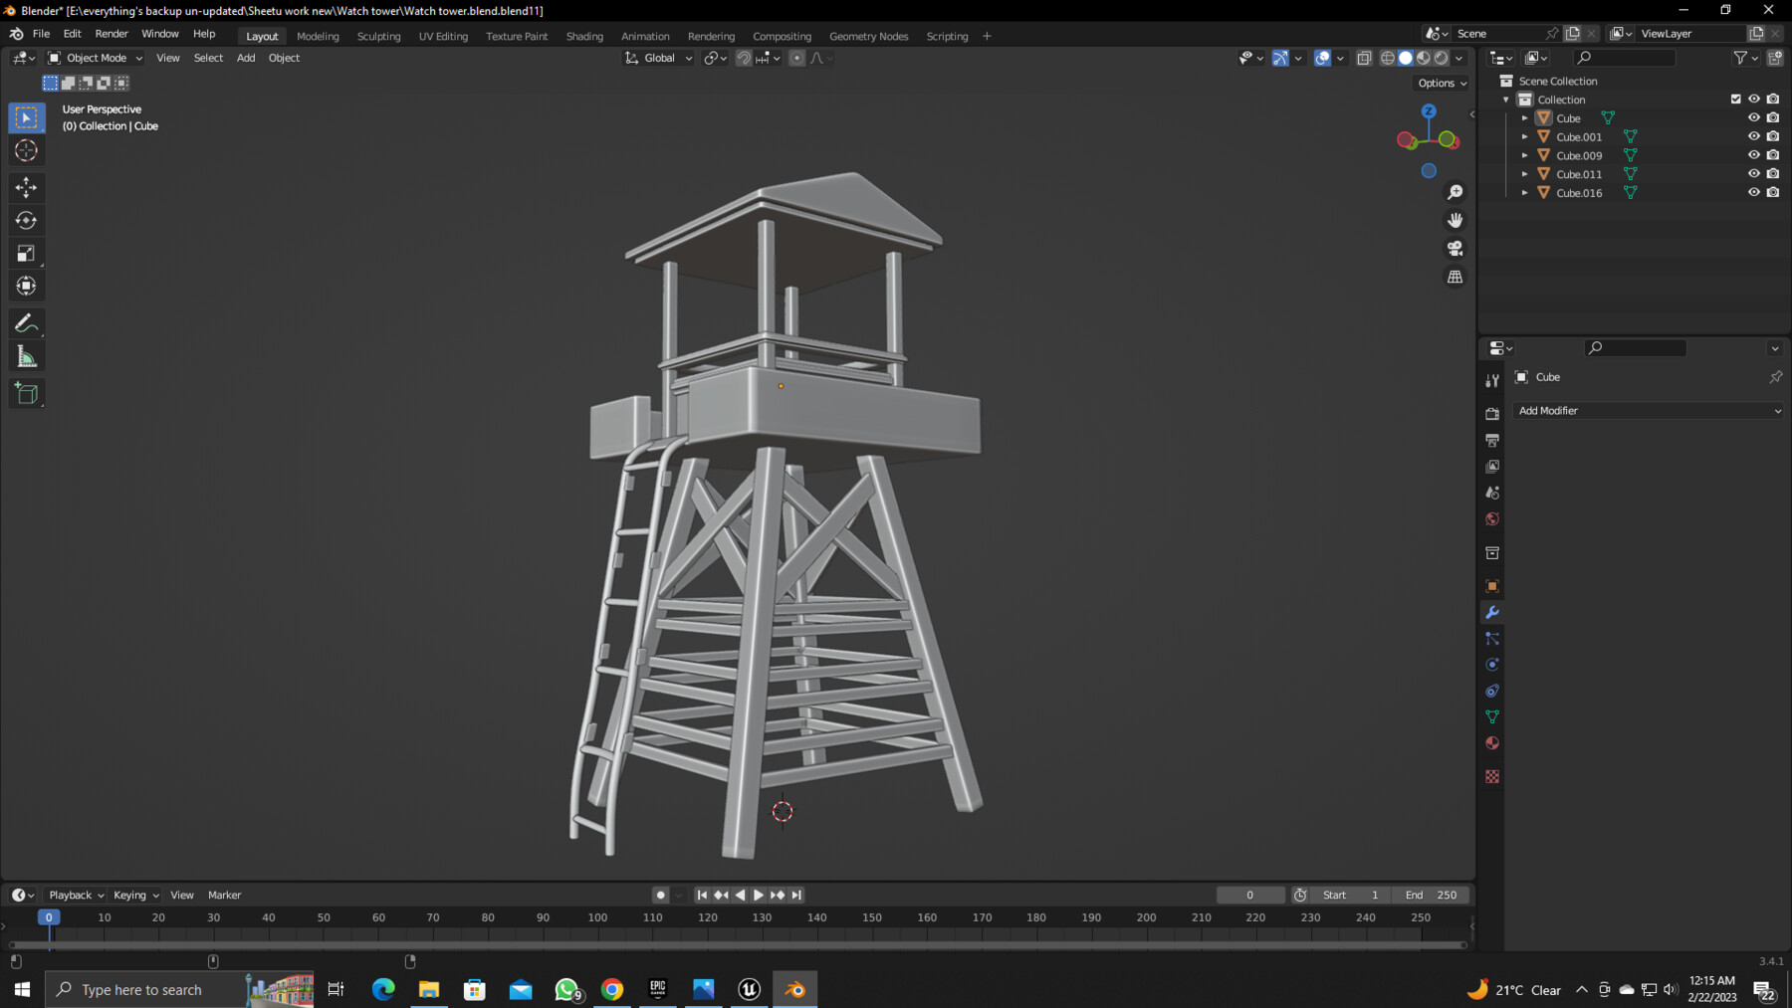Viewport: 1792px width, 1008px height.
Task: Open the Object Properties tab
Action: (x=1491, y=585)
